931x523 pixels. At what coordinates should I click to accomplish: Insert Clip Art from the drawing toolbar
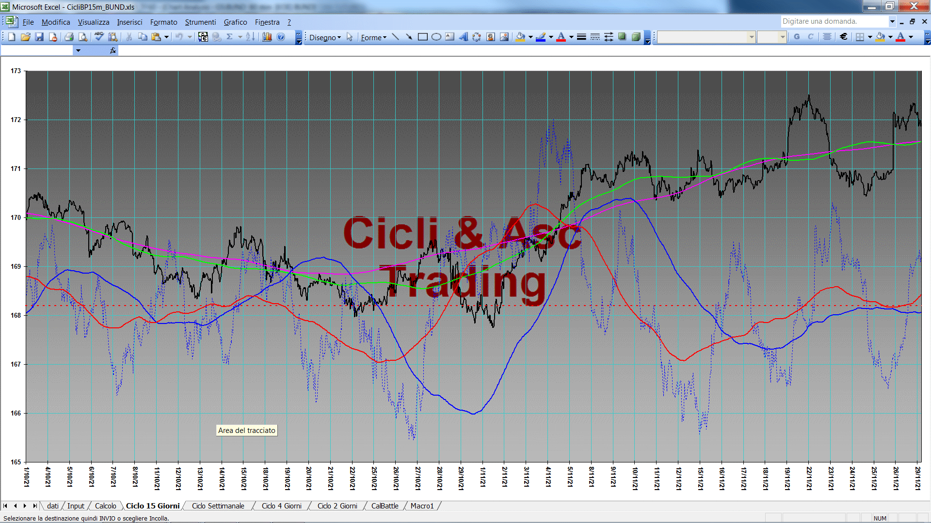[x=490, y=37]
